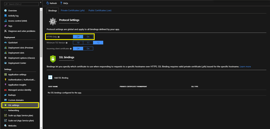Click the info icon beside HTTPS Only
Screen dimensions: 270x129
tap(59, 37)
